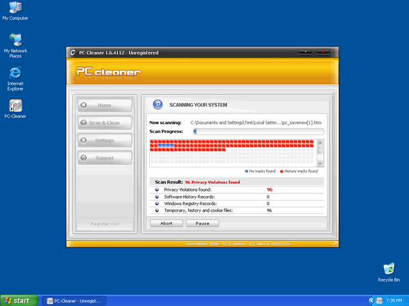Click the Scan Progress bar
The image size is (409, 306).
click(258, 131)
